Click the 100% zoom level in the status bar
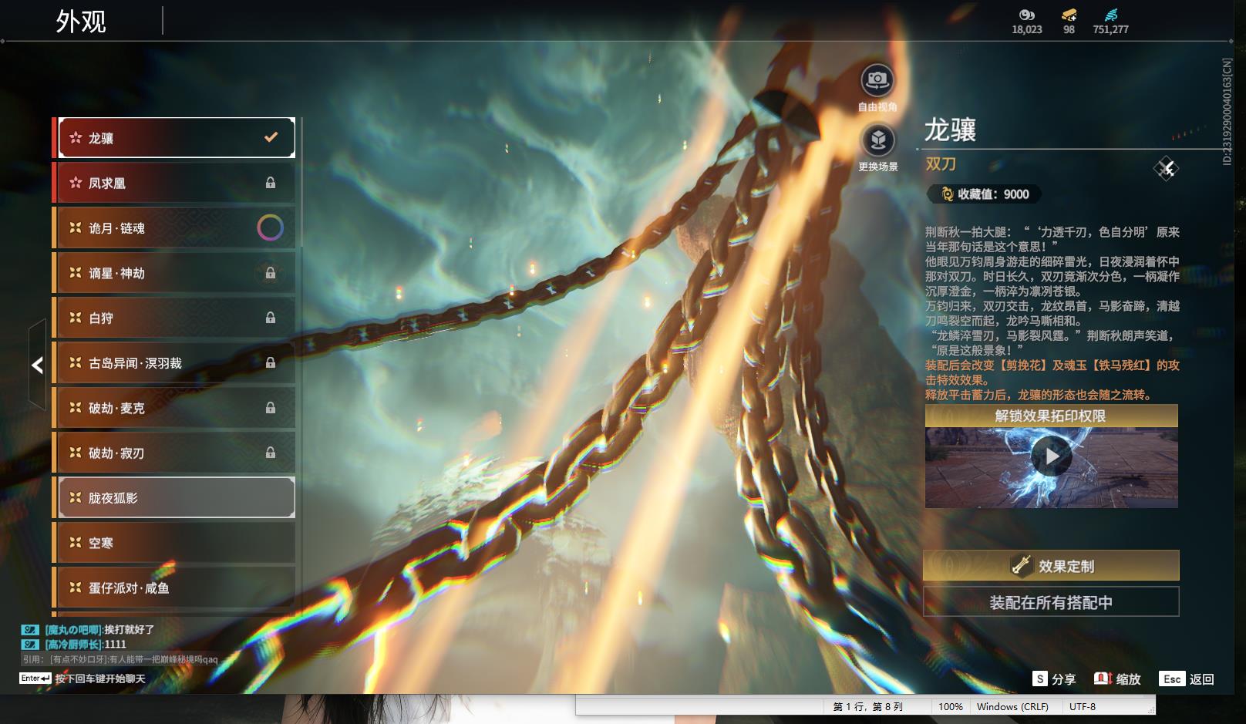The height and width of the screenshot is (724, 1246). 951,706
